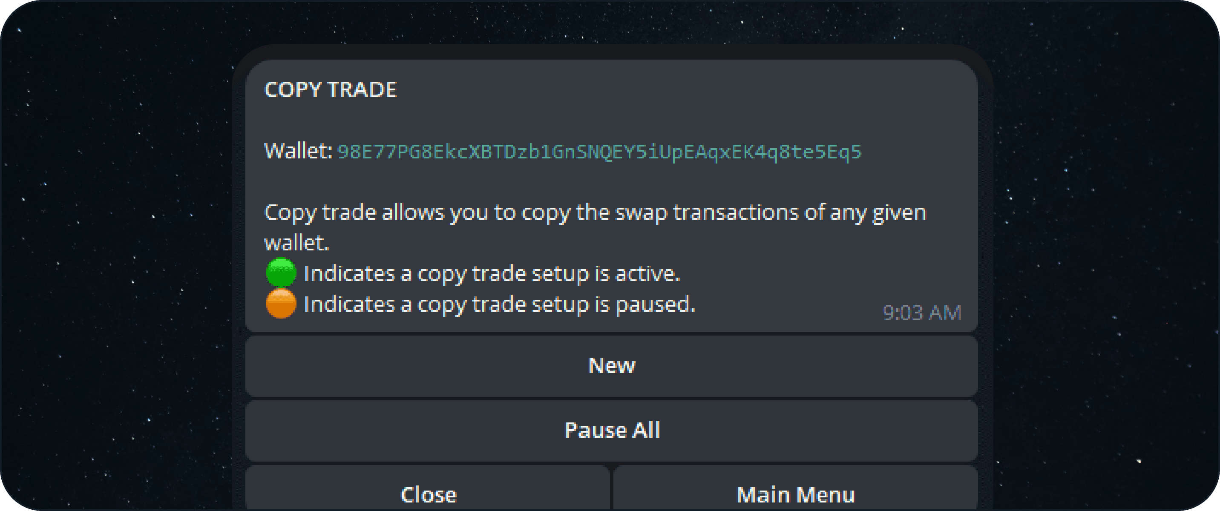Image resolution: width=1220 pixels, height=511 pixels.
Task: Copy the wallet address 98E77PG8...
Action: point(598,152)
